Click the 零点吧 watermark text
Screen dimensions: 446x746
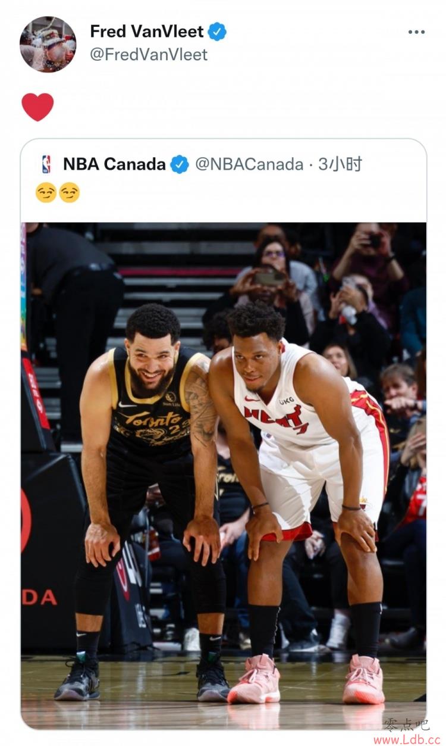pyautogui.click(x=406, y=725)
